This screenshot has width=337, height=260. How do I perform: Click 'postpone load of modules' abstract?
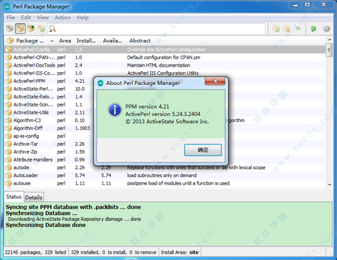pos(178,183)
